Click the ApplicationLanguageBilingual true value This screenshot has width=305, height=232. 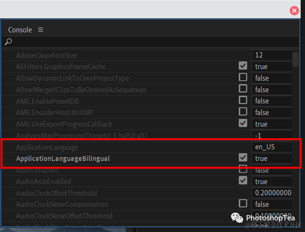click(272, 159)
